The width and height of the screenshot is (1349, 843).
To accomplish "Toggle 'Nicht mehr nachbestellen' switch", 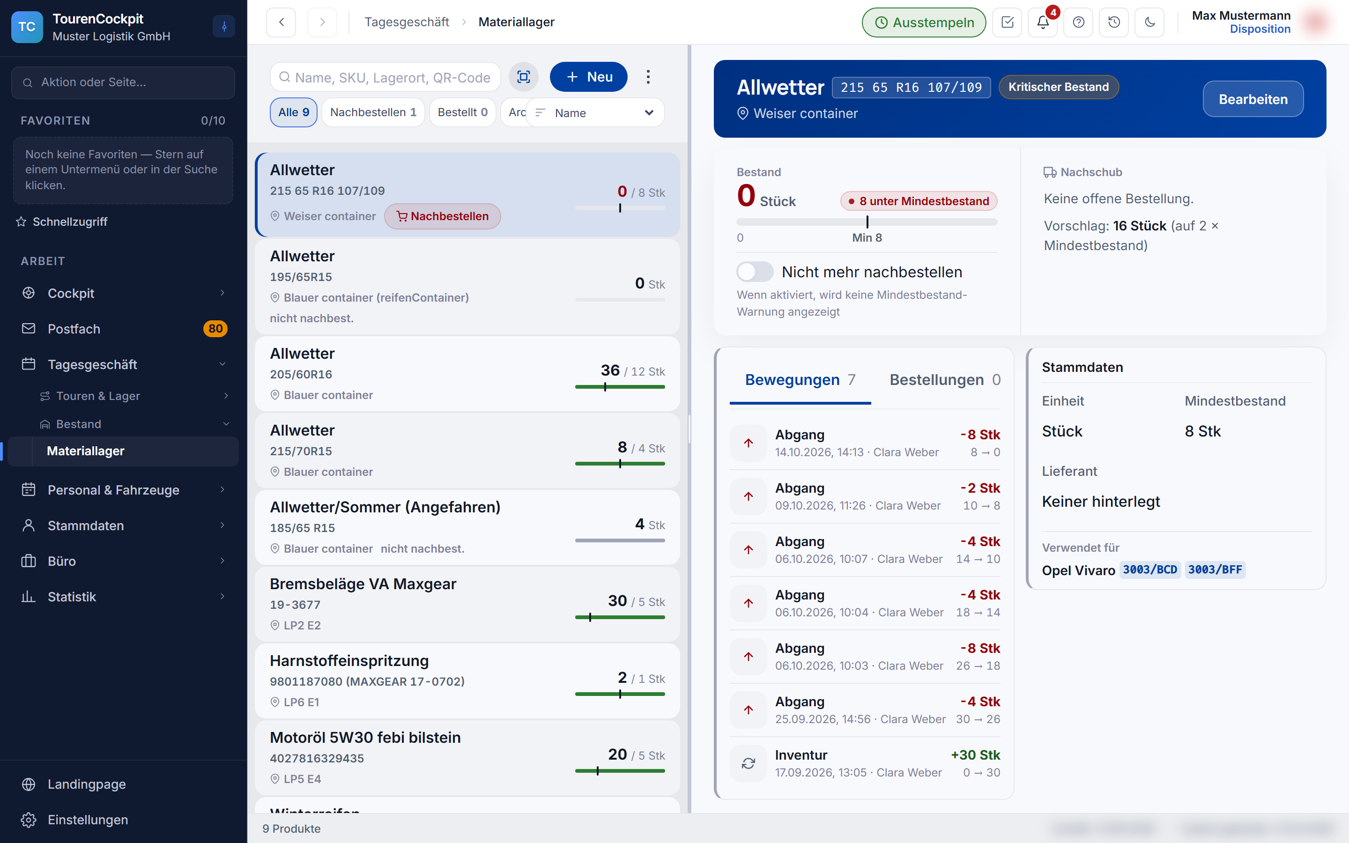I will point(755,272).
